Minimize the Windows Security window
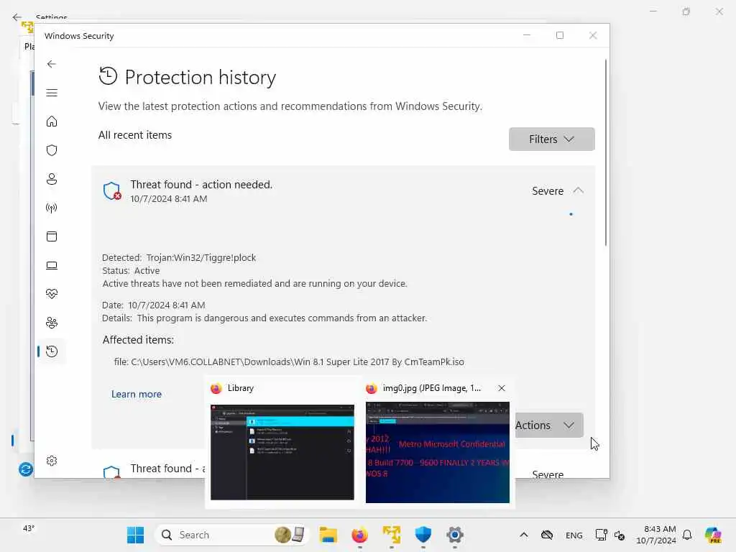The width and height of the screenshot is (736, 552). coord(527,35)
